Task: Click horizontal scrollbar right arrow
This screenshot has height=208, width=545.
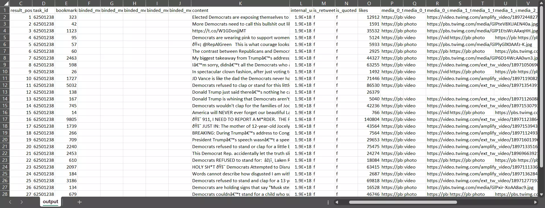Action: [535, 202]
